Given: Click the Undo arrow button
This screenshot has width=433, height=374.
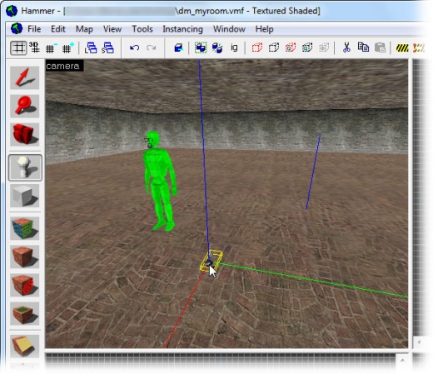Looking at the screenshot, I should (x=134, y=47).
